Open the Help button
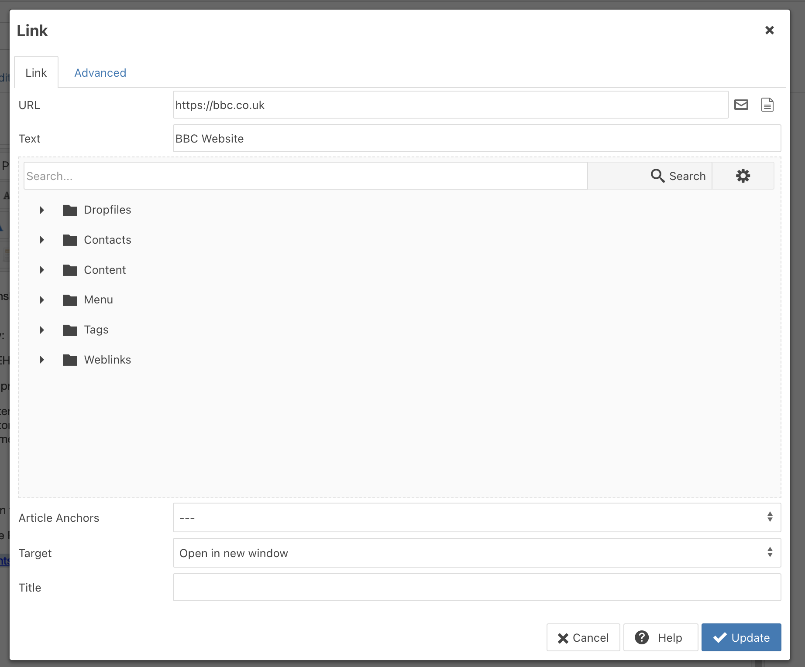The height and width of the screenshot is (667, 805). [661, 637]
